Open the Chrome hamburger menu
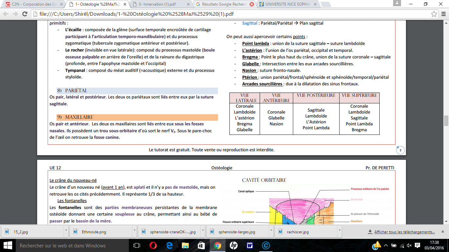449x252 pixels. coord(443,14)
